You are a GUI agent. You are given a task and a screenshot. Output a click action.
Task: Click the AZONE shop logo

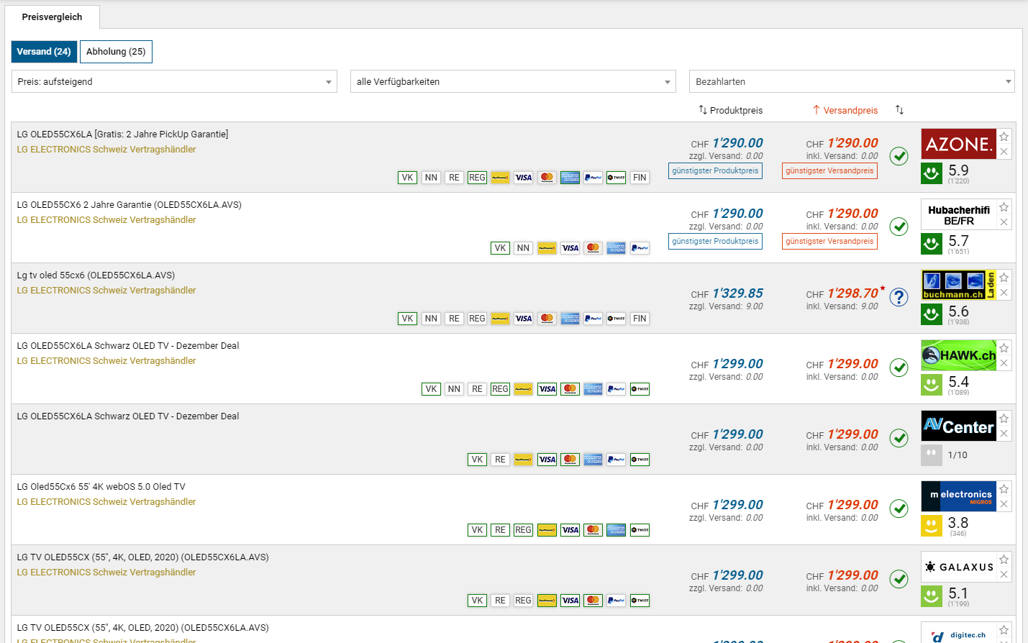[x=958, y=144]
